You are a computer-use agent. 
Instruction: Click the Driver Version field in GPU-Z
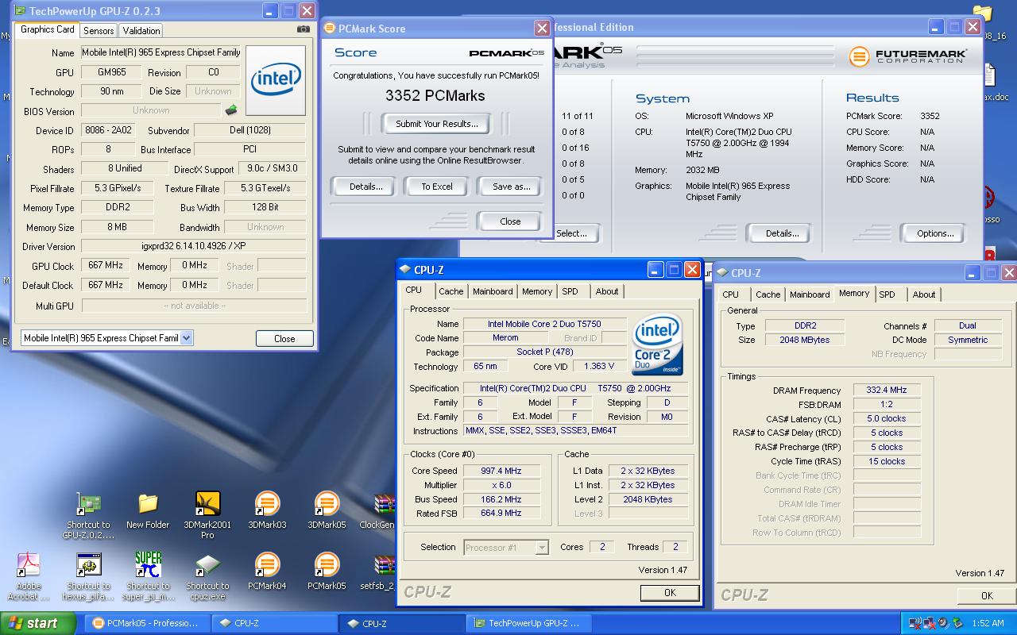click(194, 246)
